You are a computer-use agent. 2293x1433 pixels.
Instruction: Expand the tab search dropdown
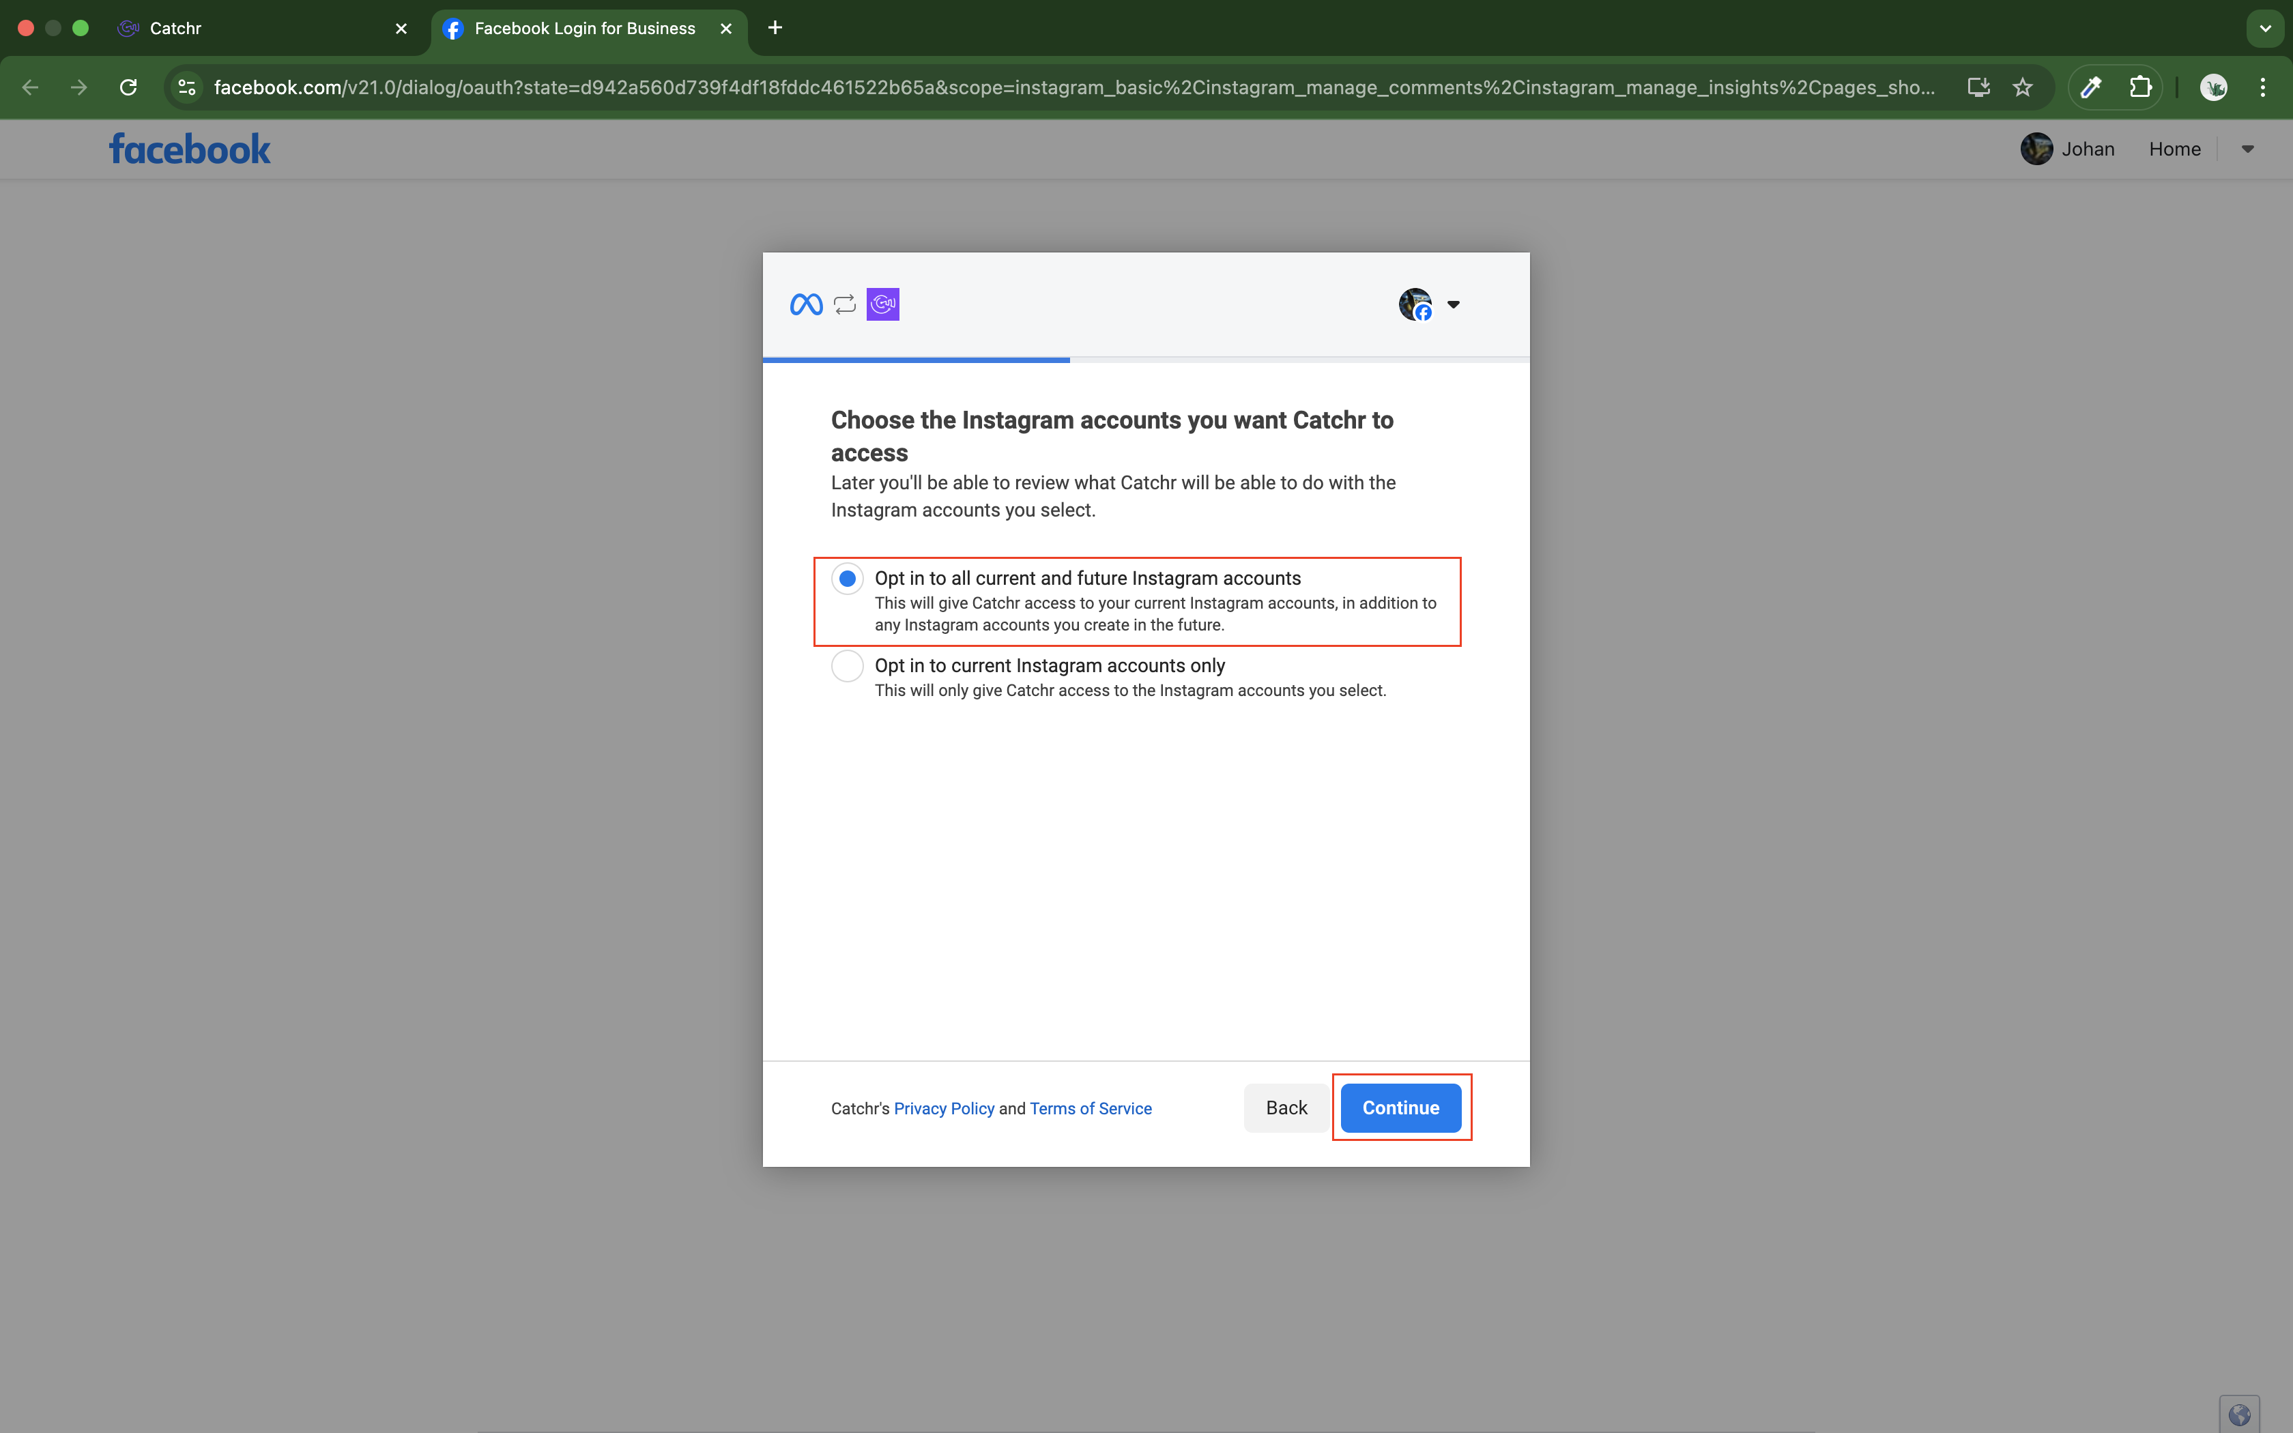tap(2266, 29)
